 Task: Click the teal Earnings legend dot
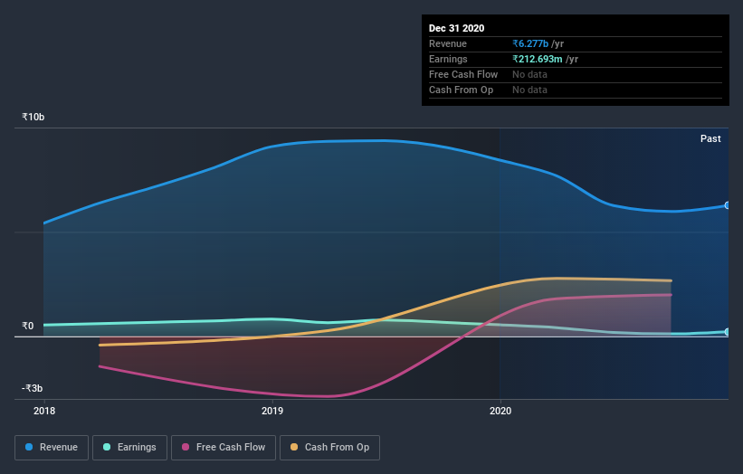107,447
